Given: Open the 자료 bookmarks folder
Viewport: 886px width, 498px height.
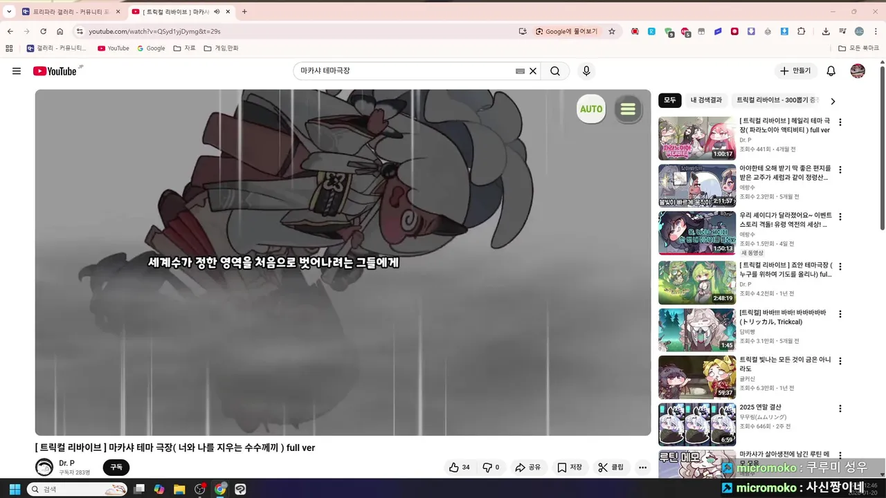Looking at the screenshot, I should pos(184,48).
